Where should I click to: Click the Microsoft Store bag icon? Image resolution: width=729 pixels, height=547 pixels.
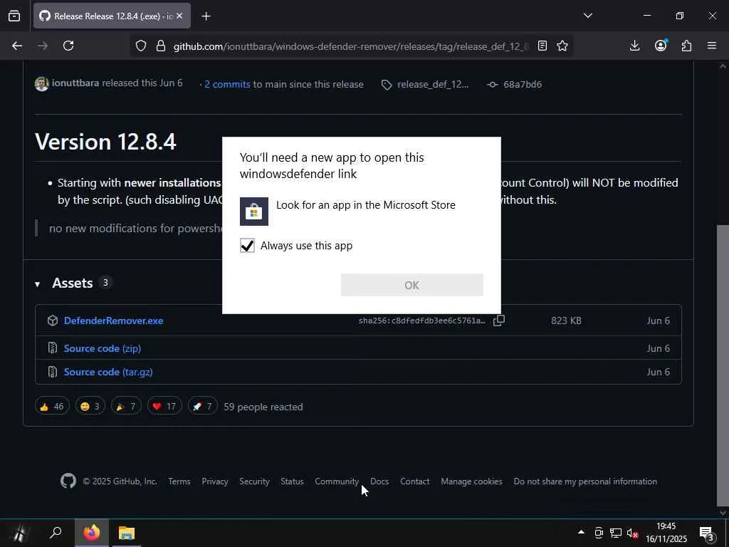(x=254, y=211)
